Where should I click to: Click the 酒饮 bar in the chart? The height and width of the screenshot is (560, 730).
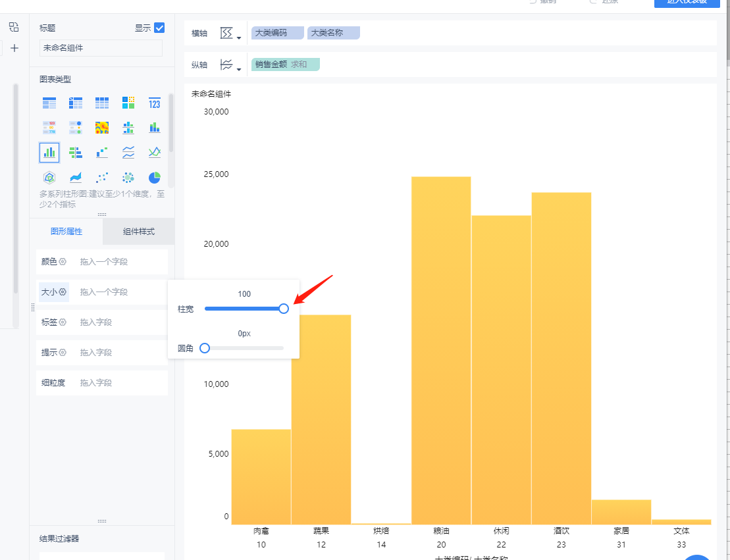(561, 359)
